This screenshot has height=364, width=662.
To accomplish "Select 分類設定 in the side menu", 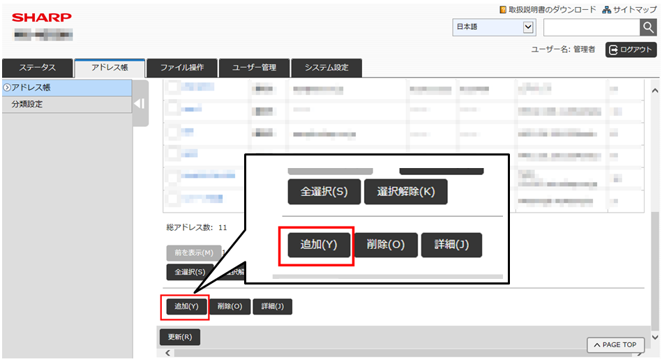I will tap(67, 104).
